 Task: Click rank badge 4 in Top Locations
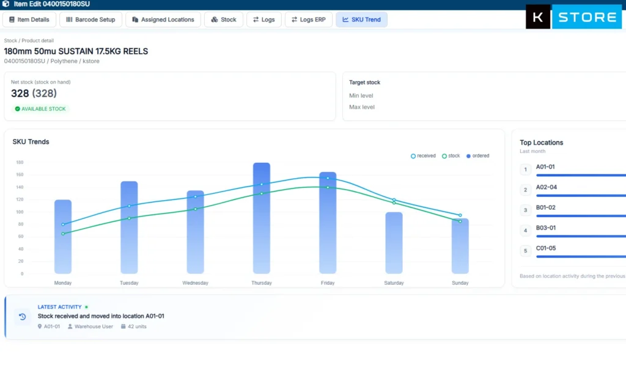click(525, 231)
